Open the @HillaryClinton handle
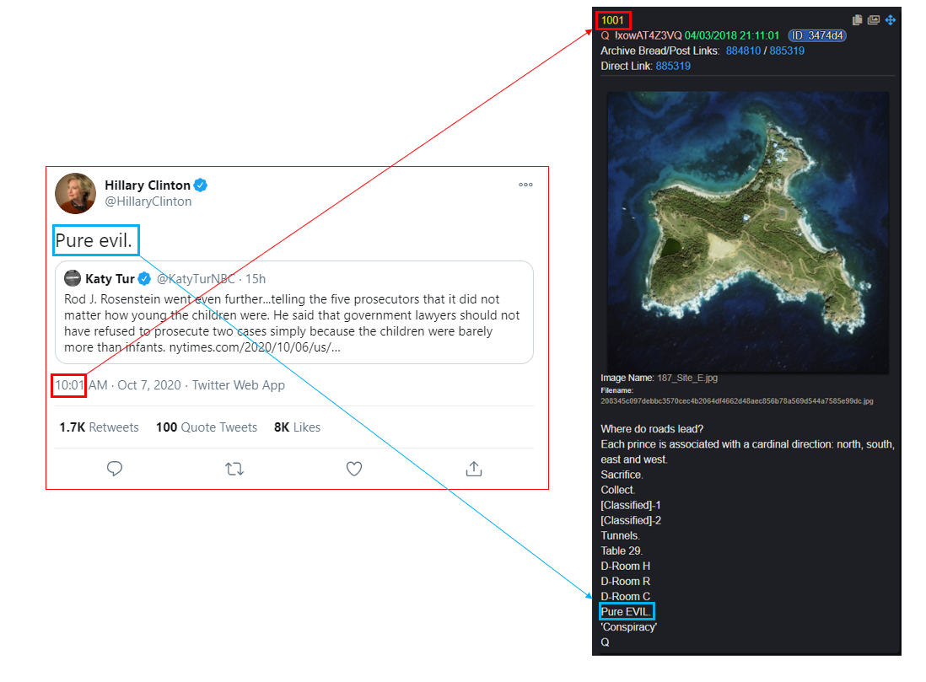926x682 pixels. pyautogui.click(x=148, y=201)
